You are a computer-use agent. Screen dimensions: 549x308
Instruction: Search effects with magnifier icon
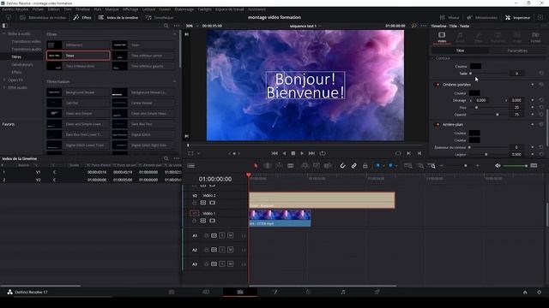tap(166, 26)
